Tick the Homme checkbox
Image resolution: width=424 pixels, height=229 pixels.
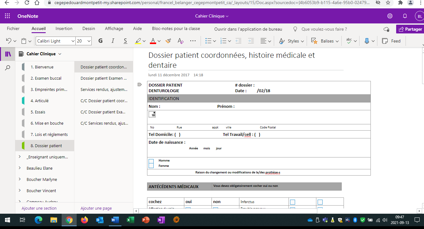151,161
